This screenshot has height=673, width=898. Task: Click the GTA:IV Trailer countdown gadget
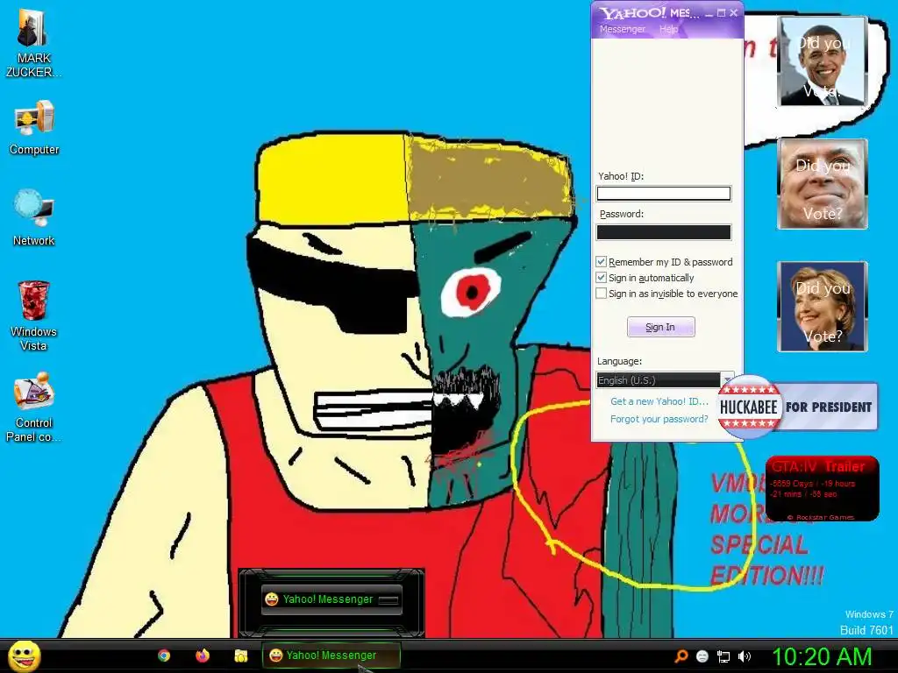tap(822, 489)
